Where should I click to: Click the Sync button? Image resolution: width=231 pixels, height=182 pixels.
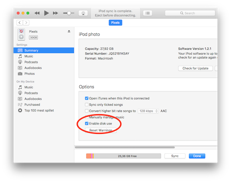pos(175,156)
